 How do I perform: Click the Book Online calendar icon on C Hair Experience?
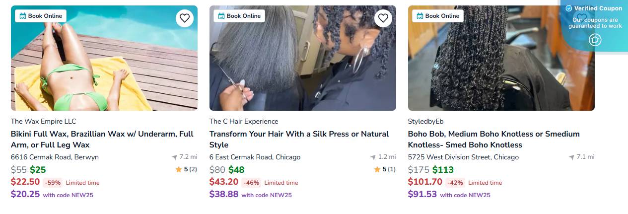click(221, 16)
